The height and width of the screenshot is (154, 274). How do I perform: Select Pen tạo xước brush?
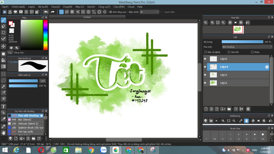point(25,132)
